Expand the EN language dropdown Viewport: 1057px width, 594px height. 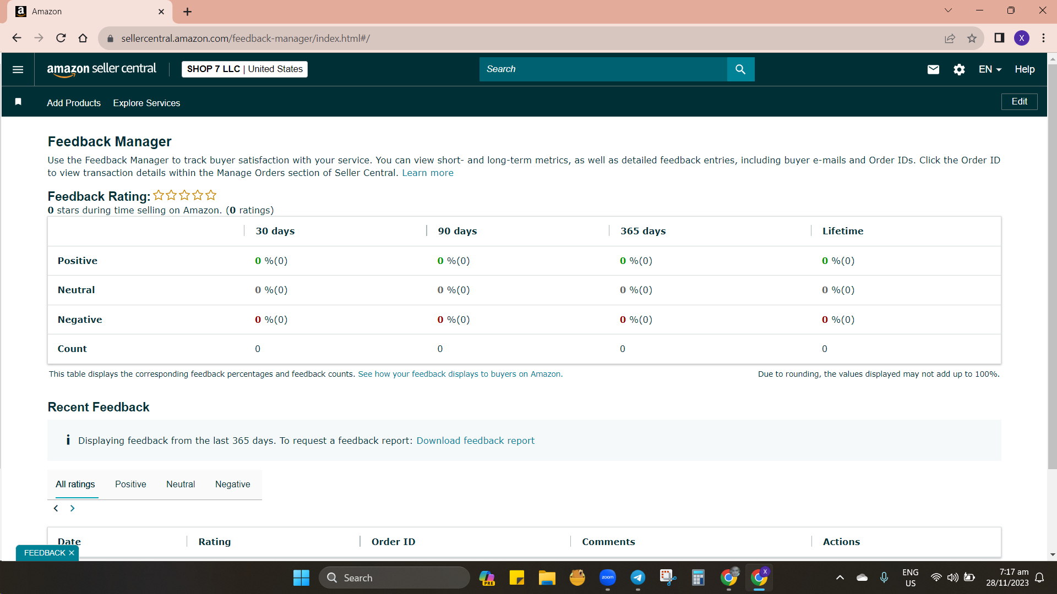click(x=990, y=69)
